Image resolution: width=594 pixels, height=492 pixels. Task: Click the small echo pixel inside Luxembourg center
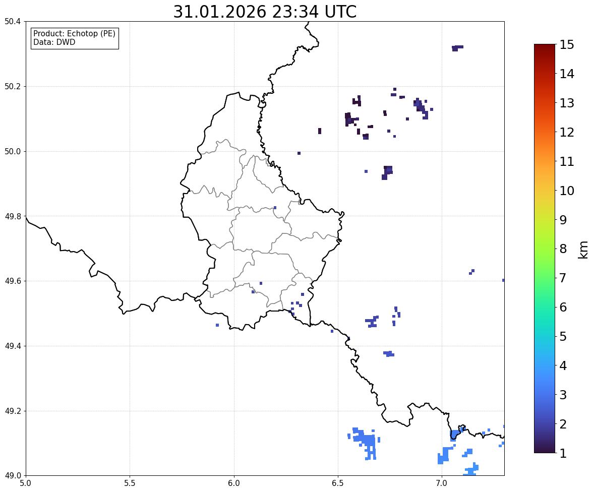(275, 208)
